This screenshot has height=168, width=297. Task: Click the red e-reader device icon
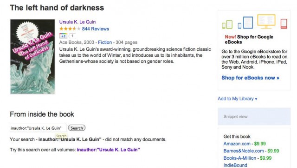point(284,24)
